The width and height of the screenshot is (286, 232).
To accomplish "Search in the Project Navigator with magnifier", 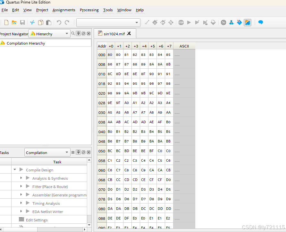I will (x=73, y=33).
